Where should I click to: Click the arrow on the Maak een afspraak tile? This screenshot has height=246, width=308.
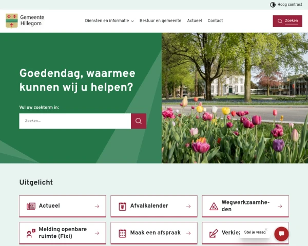pos(188,233)
